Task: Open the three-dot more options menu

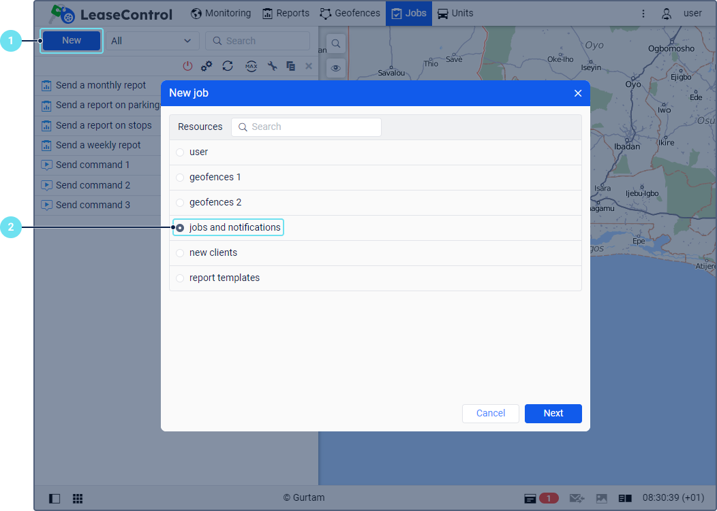Action: [x=643, y=13]
